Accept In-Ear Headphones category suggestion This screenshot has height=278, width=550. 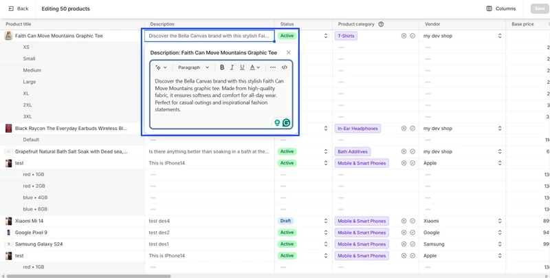(412, 129)
